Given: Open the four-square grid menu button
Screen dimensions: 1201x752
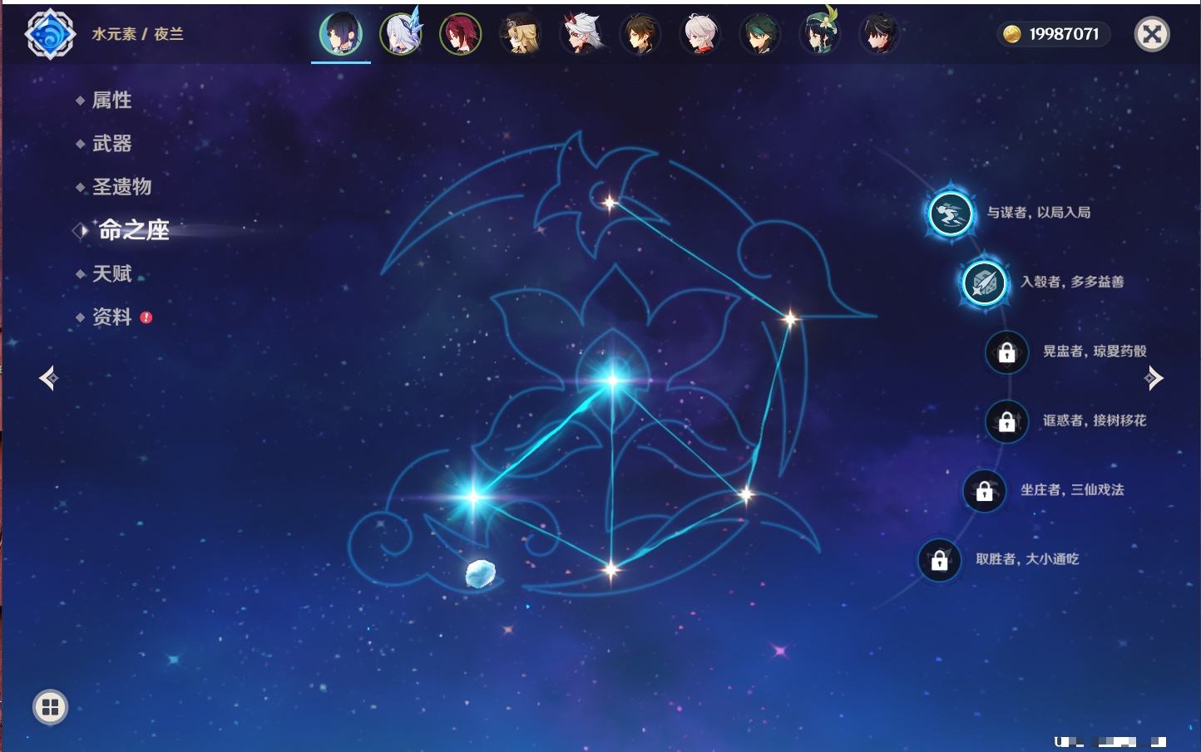Looking at the screenshot, I should (x=50, y=707).
